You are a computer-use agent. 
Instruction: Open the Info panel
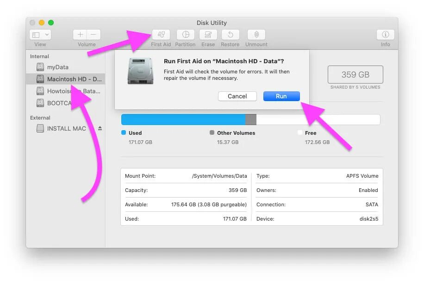tap(385, 35)
